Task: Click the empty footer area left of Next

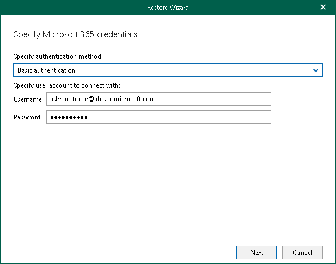Action: [x=118, y=252]
